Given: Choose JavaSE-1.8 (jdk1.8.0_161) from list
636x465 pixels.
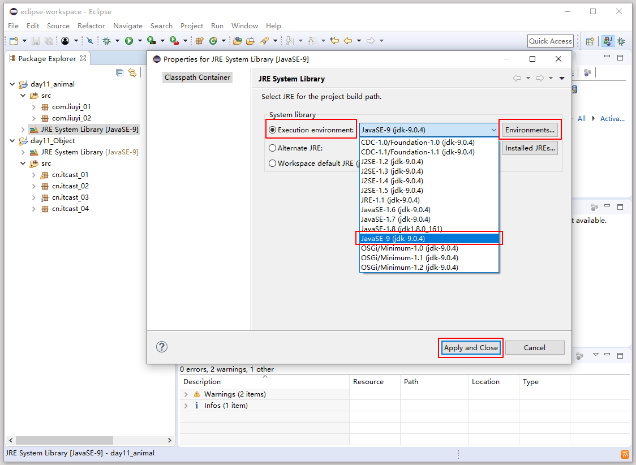Looking at the screenshot, I should 429,229.
